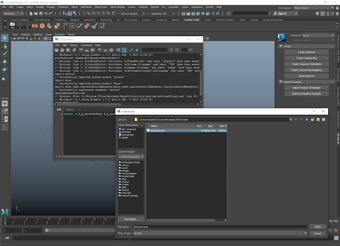Image resolution: width=340 pixels, height=246 pixels.
Task: Click the New Scene icon
Action: click(31, 13)
